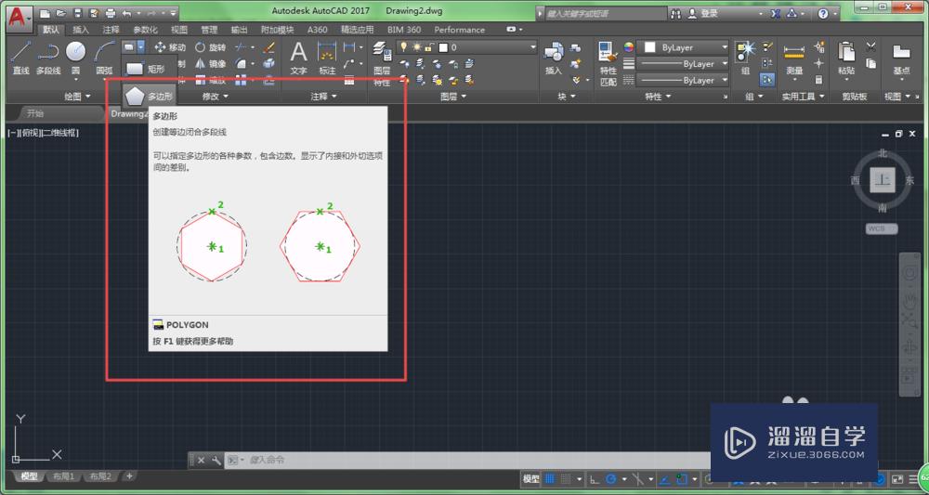929x495 pixels.
Task: Click the Leader tool icon
Action: (x=349, y=63)
